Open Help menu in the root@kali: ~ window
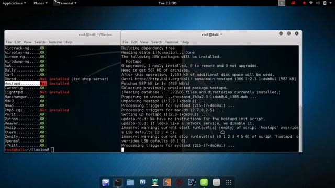Image resolution: width=335 pixels, height=188 pixels. (x=185, y=42)
